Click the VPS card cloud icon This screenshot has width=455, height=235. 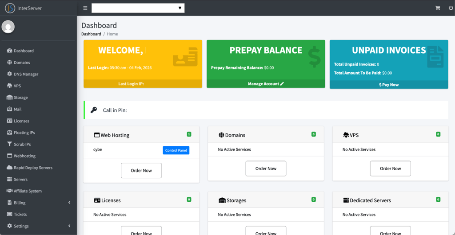point(346,135)
